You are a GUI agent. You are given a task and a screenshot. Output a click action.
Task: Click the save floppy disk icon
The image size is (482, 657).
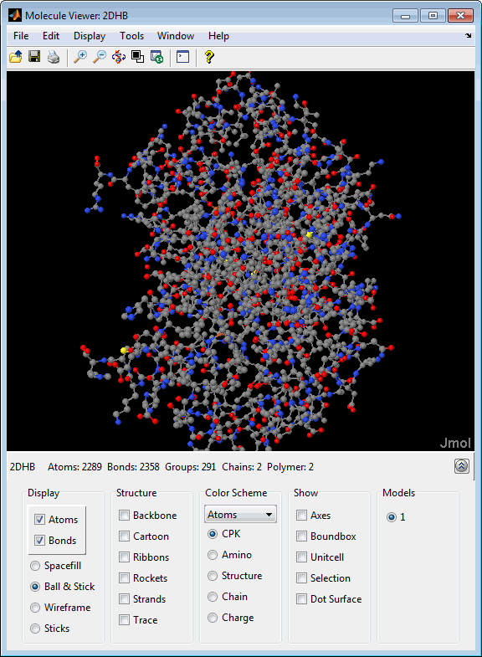click(x=34, y=57)
